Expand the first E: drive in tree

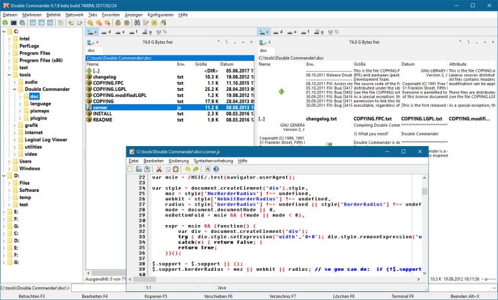click(4, 212)
